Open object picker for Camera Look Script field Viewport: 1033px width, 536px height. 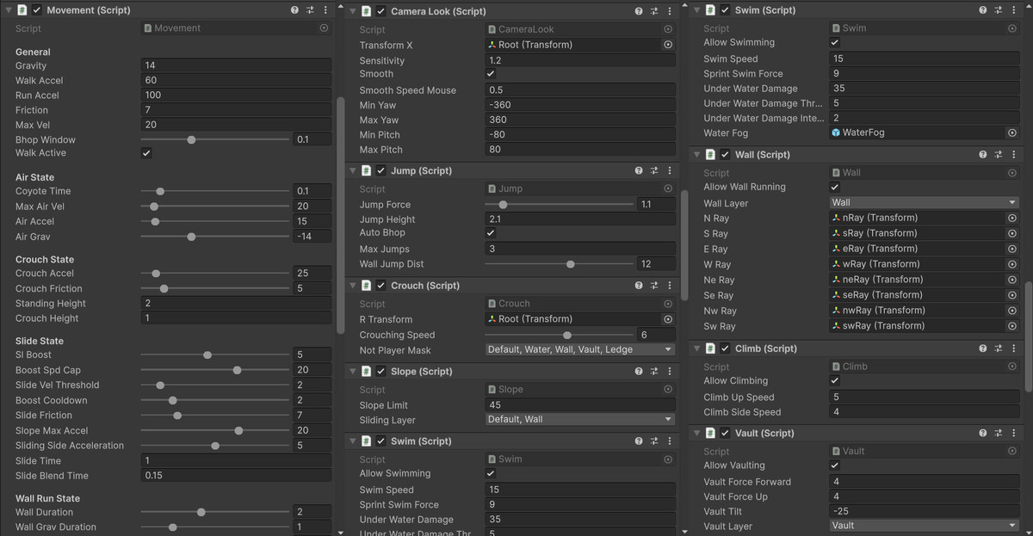[x=668, y=28]
